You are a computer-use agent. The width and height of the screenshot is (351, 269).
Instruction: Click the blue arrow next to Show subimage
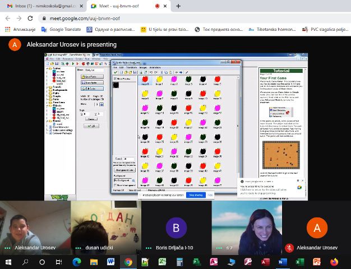(x=101, y=104)
